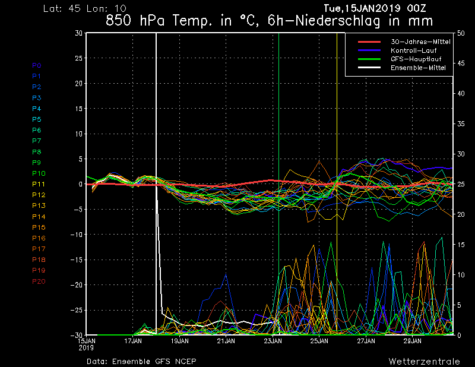Click the Wetterzentrale credit text
The image size is (475, 367).
point(425,361)
